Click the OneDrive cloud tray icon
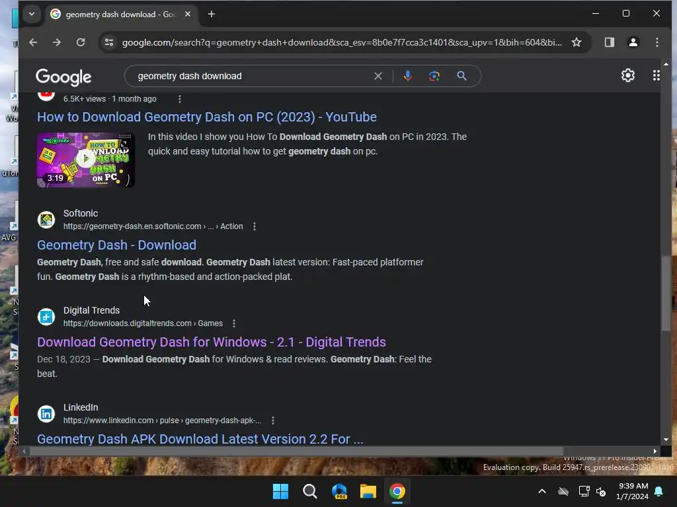Image resolution: width=677 pixels, height=507 pixels. click(x=563, y=491)
